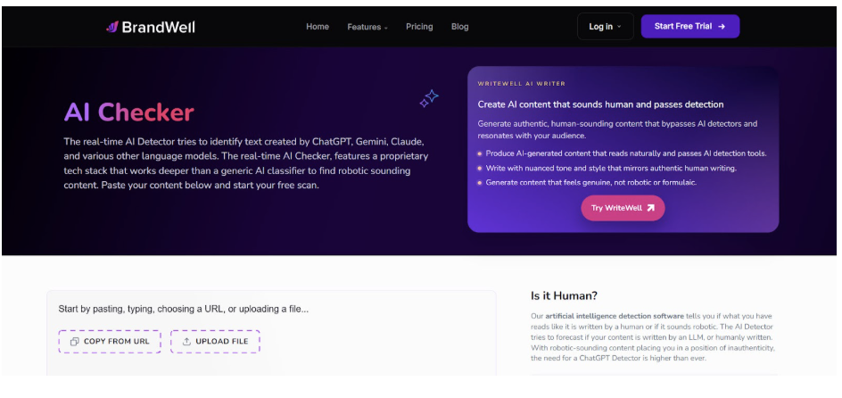The width and height of the screenshot is (842, 398).
Task: Click the arrow icon on Try WriteWell
Action: tap(651, 208)
